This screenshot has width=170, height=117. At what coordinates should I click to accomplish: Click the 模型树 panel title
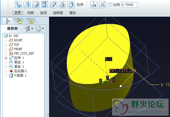coord(12,29)
